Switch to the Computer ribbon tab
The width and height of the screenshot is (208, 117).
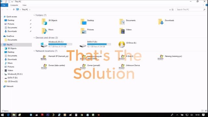point(14,5)
